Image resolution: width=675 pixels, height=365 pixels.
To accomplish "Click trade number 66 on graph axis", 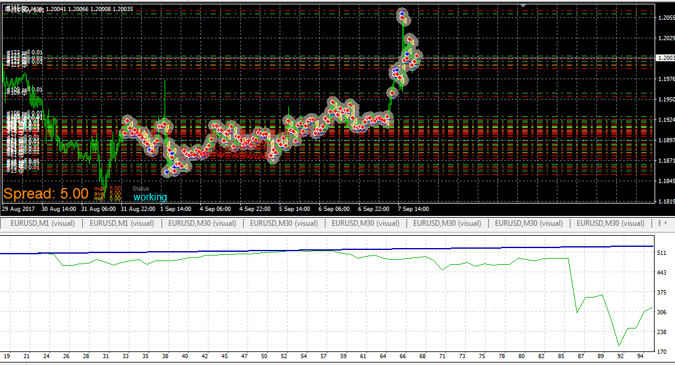I will tap(403, 356).
